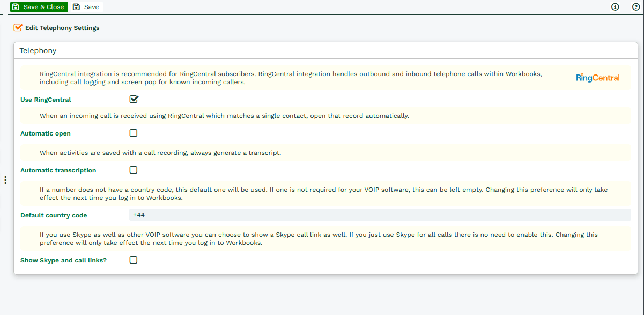This screenshot has width=644, height=315.
Task: Click the Default country code field
Action: [x=380, y=215]
